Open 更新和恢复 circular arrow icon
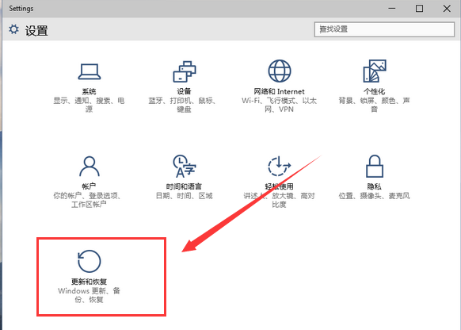This screenshot has width=461, height=330. coord(89,261)
